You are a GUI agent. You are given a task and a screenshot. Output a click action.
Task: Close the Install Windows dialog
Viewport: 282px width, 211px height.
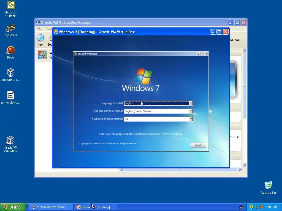coord(206,54)
